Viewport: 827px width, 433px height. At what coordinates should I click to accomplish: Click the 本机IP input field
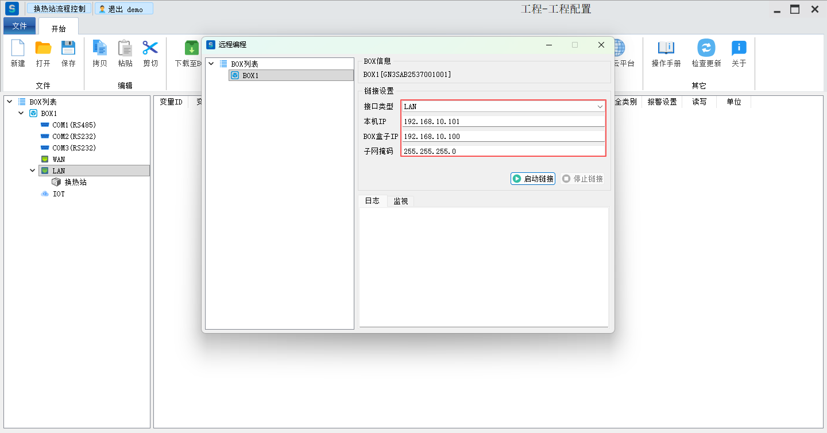(x=503, y=122)
